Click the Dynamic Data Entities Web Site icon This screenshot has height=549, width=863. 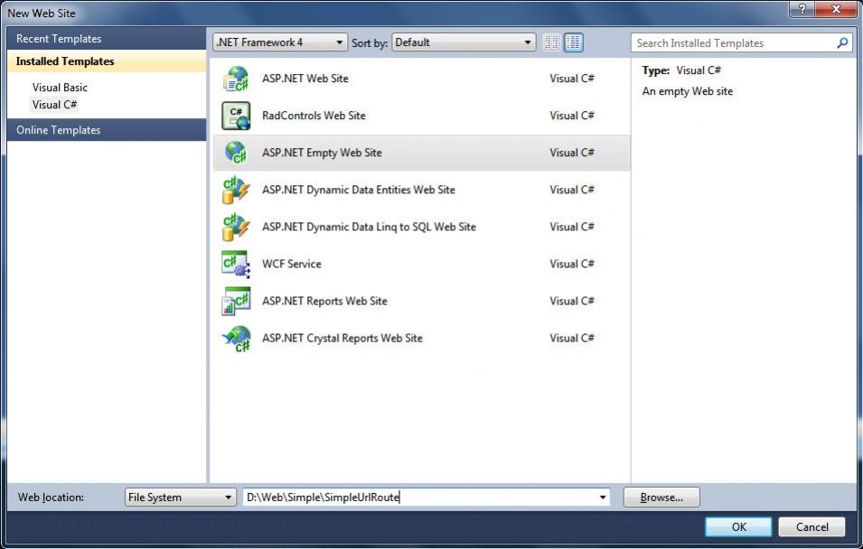point(236,190)
